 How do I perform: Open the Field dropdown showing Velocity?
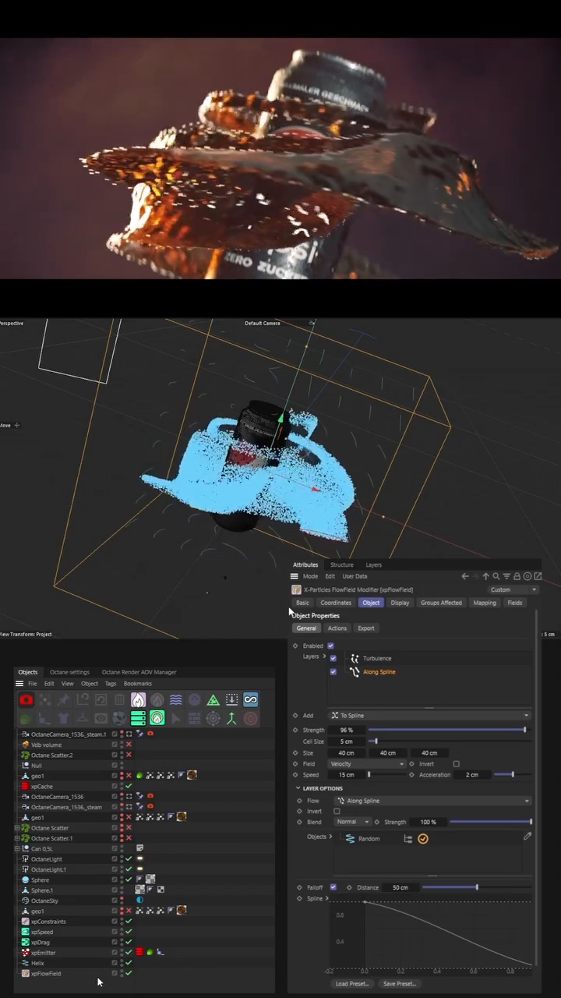pyautogui.click(x=366, y=764)
